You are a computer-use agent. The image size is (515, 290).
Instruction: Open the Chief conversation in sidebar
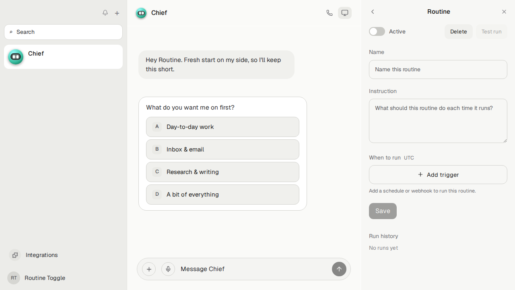click(x=63, y=57)
